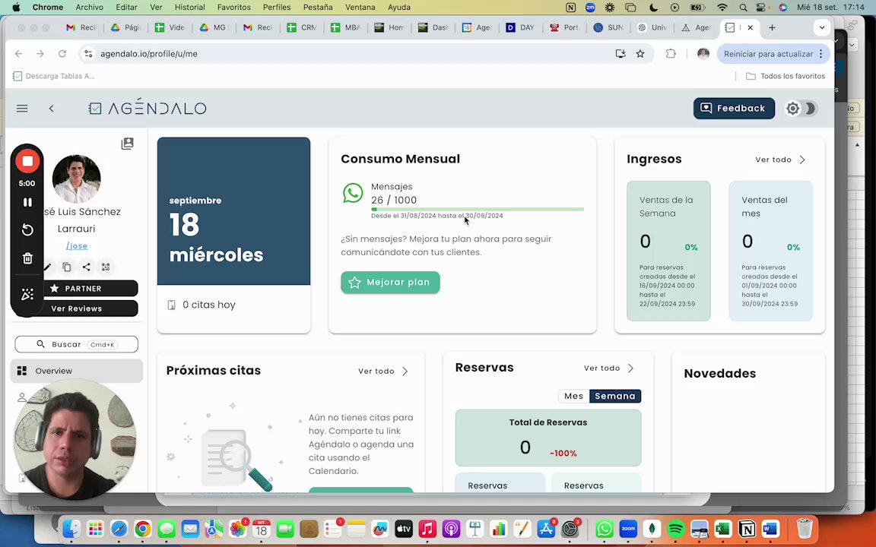Stop the screen recording
Viewport: 876px width, 547px height.
pyautogui.click(x=27, y=161)
